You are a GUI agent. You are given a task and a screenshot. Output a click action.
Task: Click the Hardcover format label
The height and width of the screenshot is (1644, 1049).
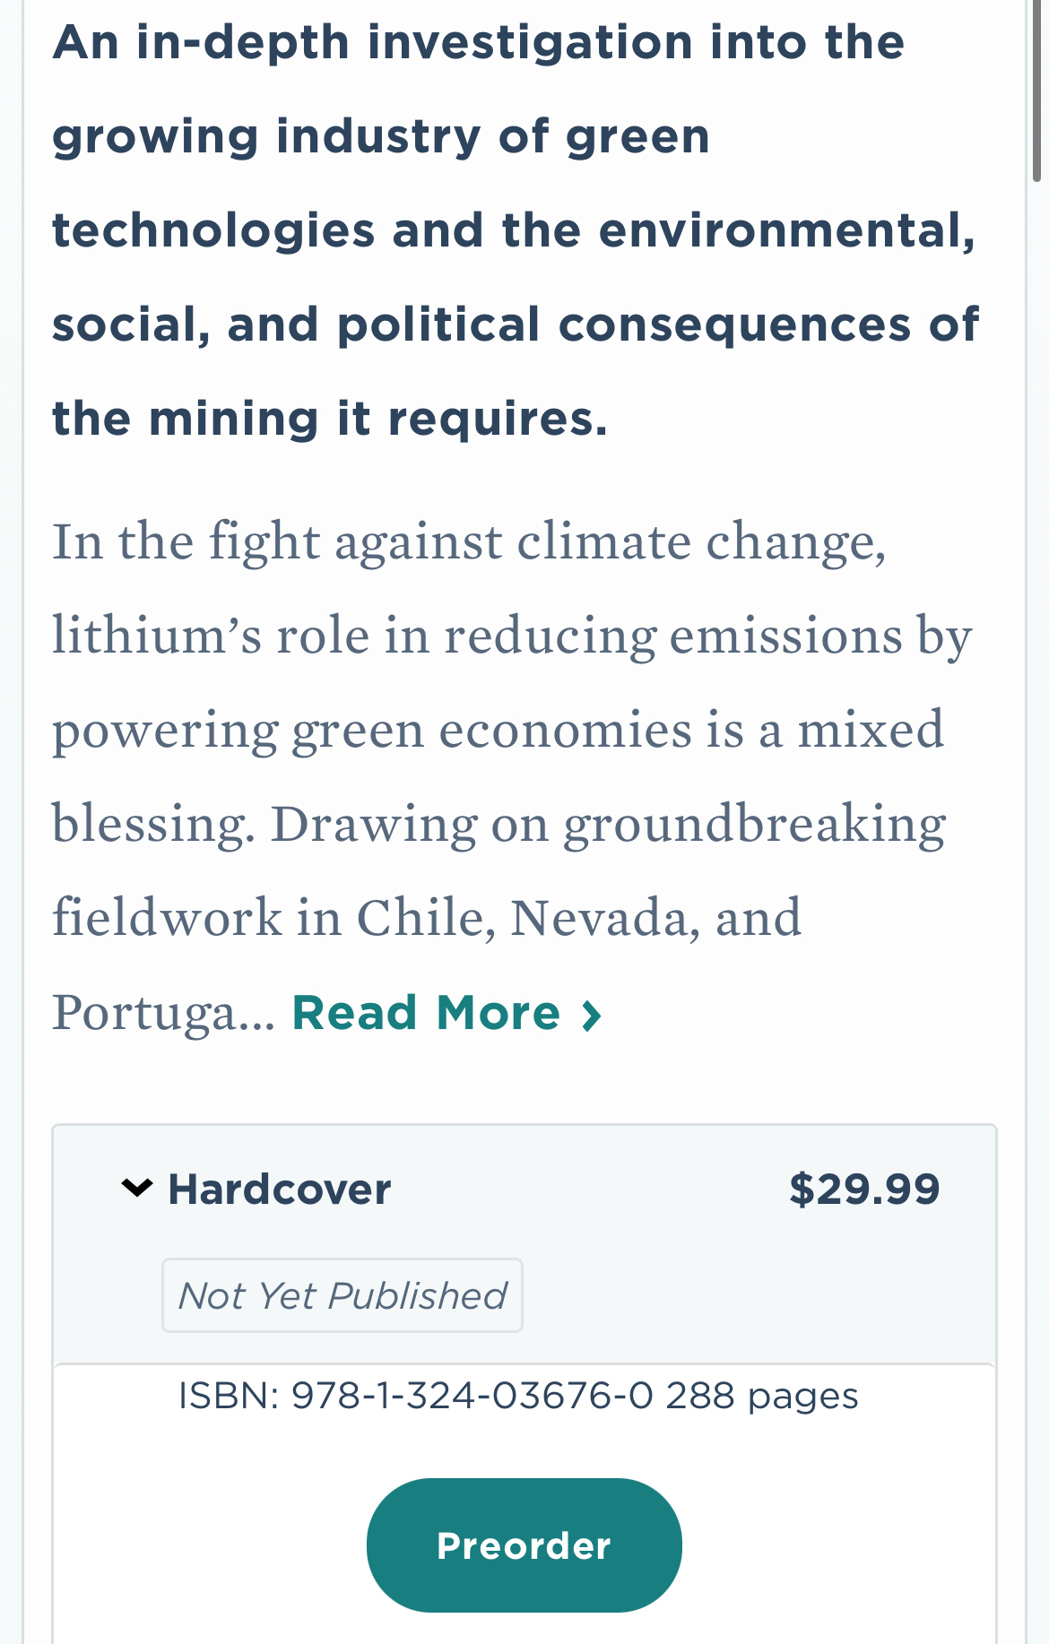coord(280,1190)
